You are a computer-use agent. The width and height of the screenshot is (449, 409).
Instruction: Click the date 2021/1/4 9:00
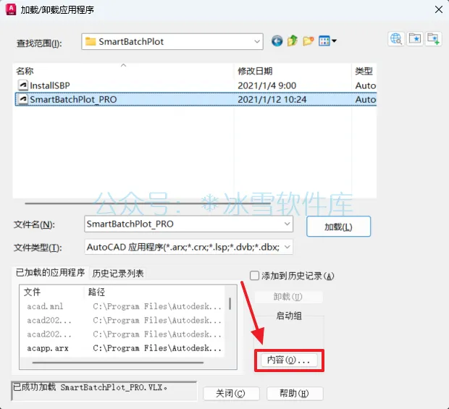[267, 85]
